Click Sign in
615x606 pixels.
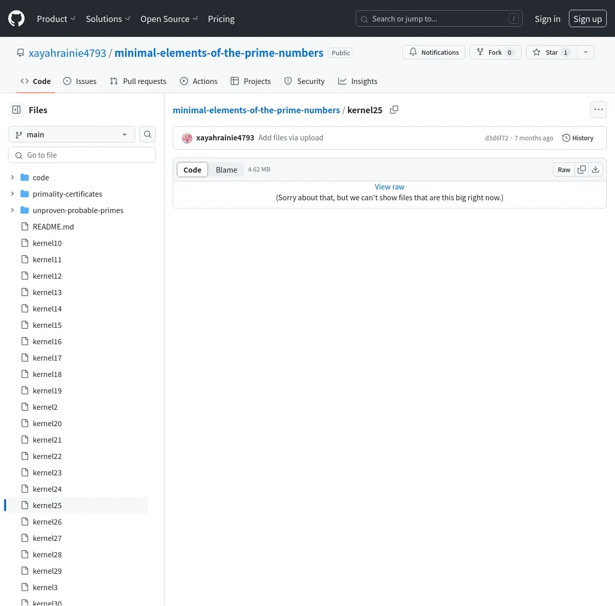pyautogui.click(x=547, y=19)
